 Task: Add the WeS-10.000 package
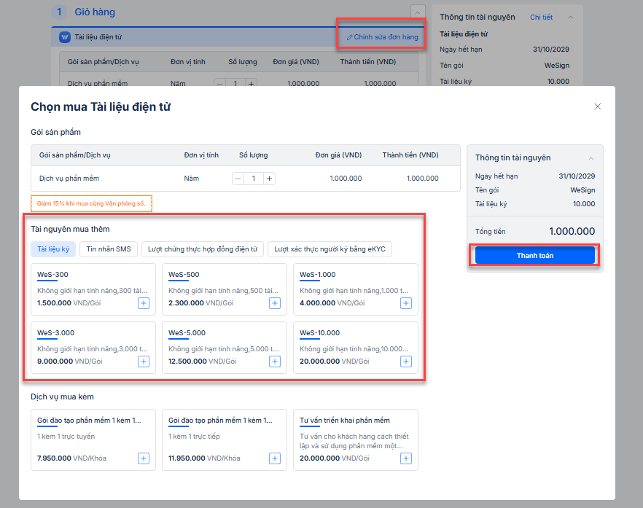405,362
